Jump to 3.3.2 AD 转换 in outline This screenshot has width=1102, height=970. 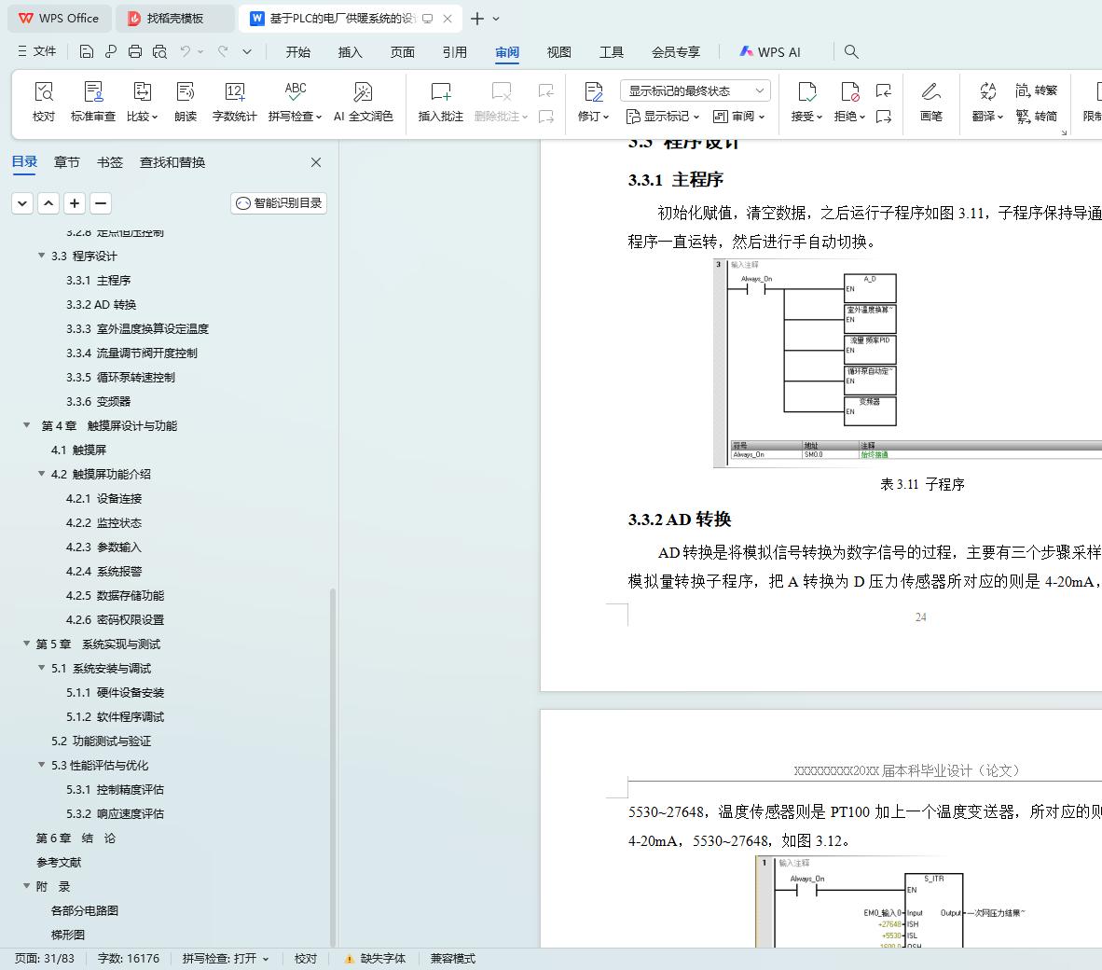point(102,304)
